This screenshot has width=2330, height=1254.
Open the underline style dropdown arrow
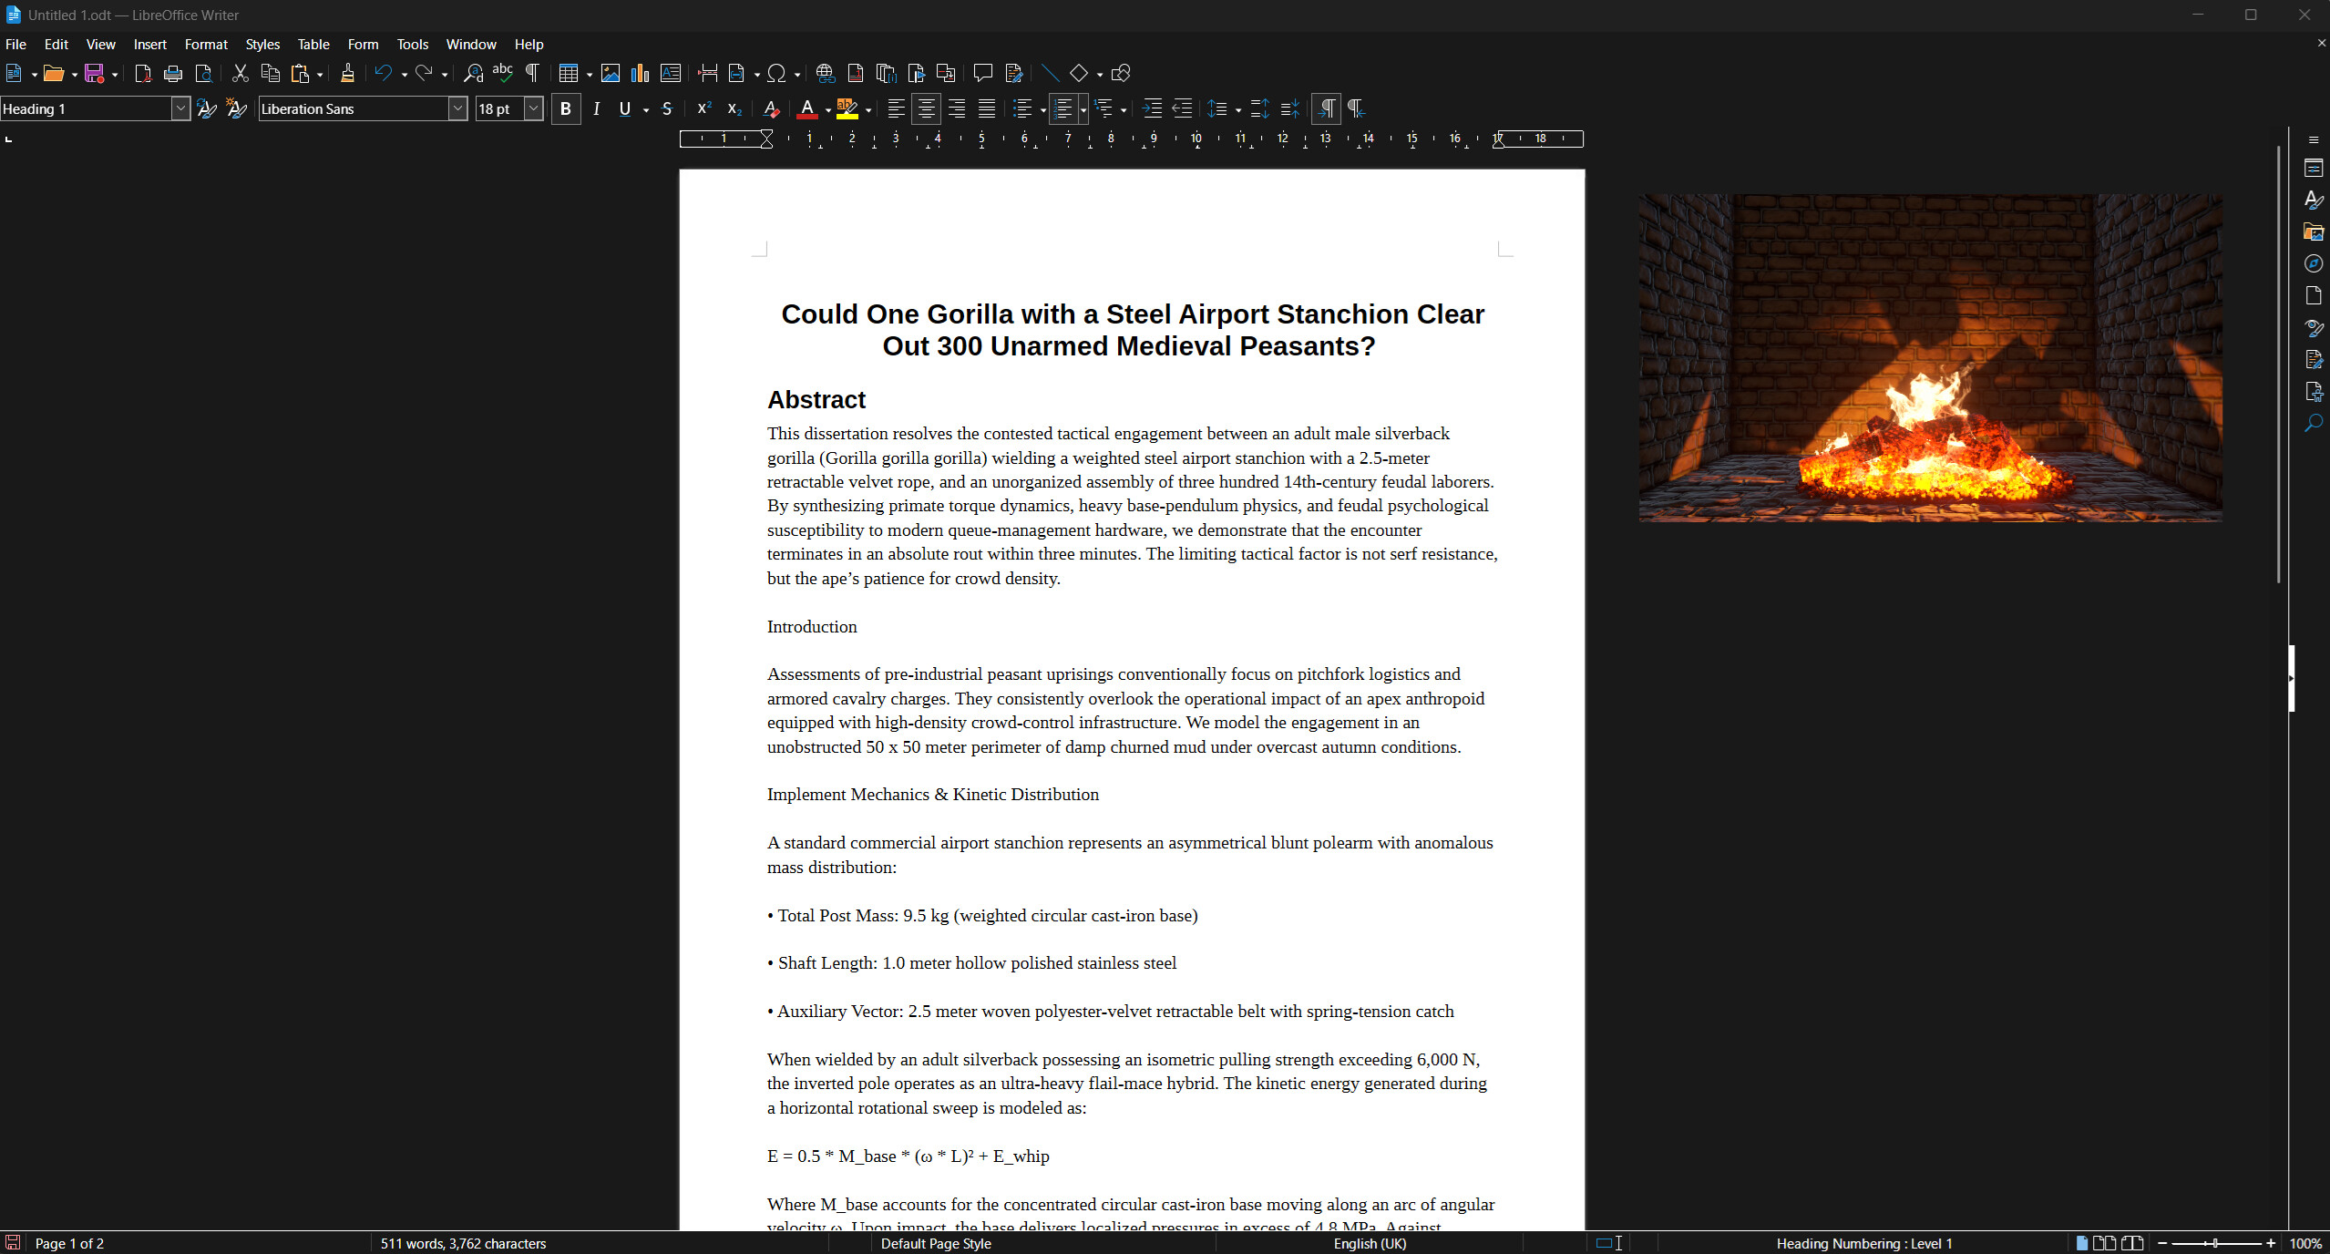[x=646, y=110]
